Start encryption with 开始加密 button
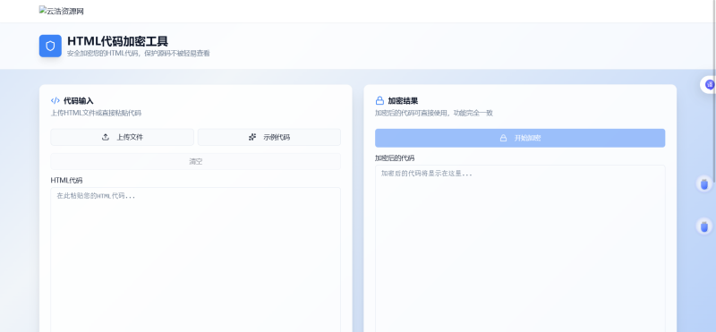716x332 pixels. 520,138
